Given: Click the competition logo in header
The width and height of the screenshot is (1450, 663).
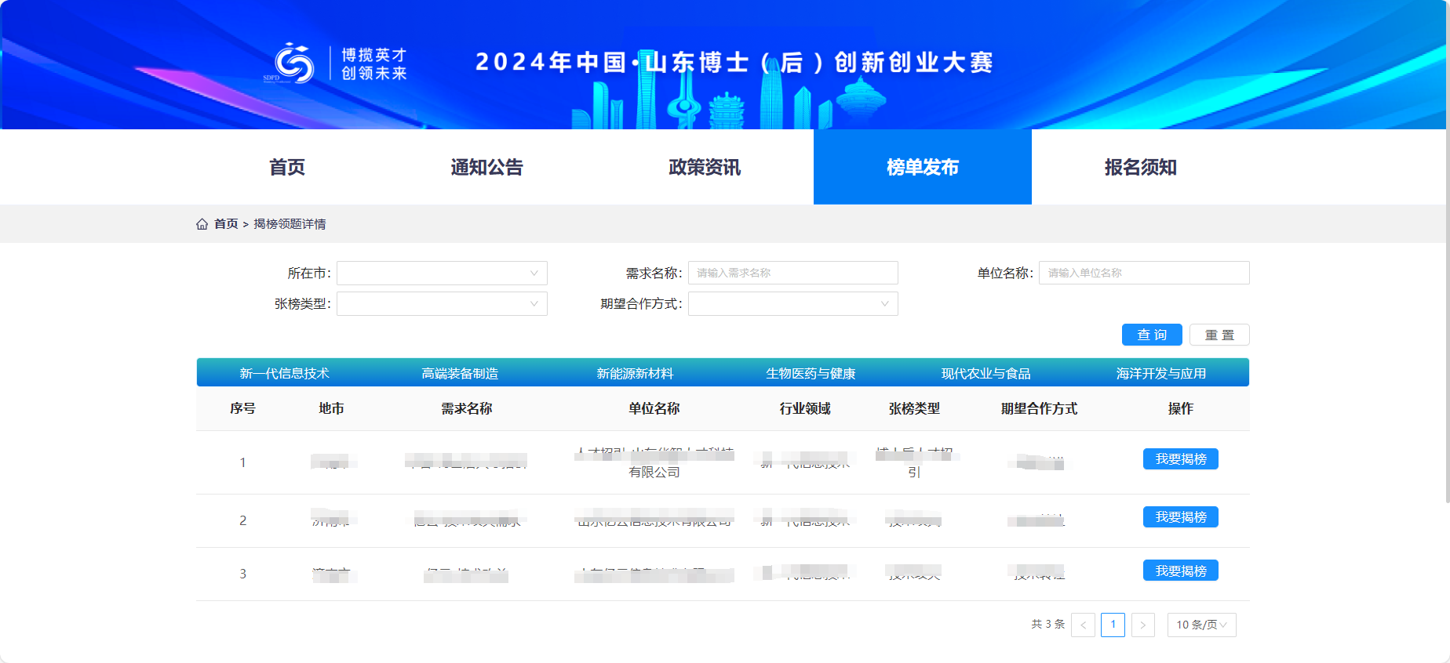Looking at the screenshot, I should [x=294, y=63].
